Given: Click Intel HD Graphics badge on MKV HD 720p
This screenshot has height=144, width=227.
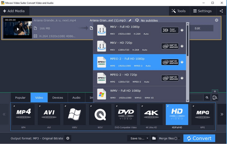Looking at the screenshot, I should [170, 46].
